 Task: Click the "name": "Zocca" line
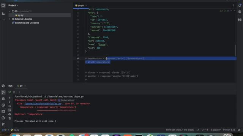(x=98, y=45)
